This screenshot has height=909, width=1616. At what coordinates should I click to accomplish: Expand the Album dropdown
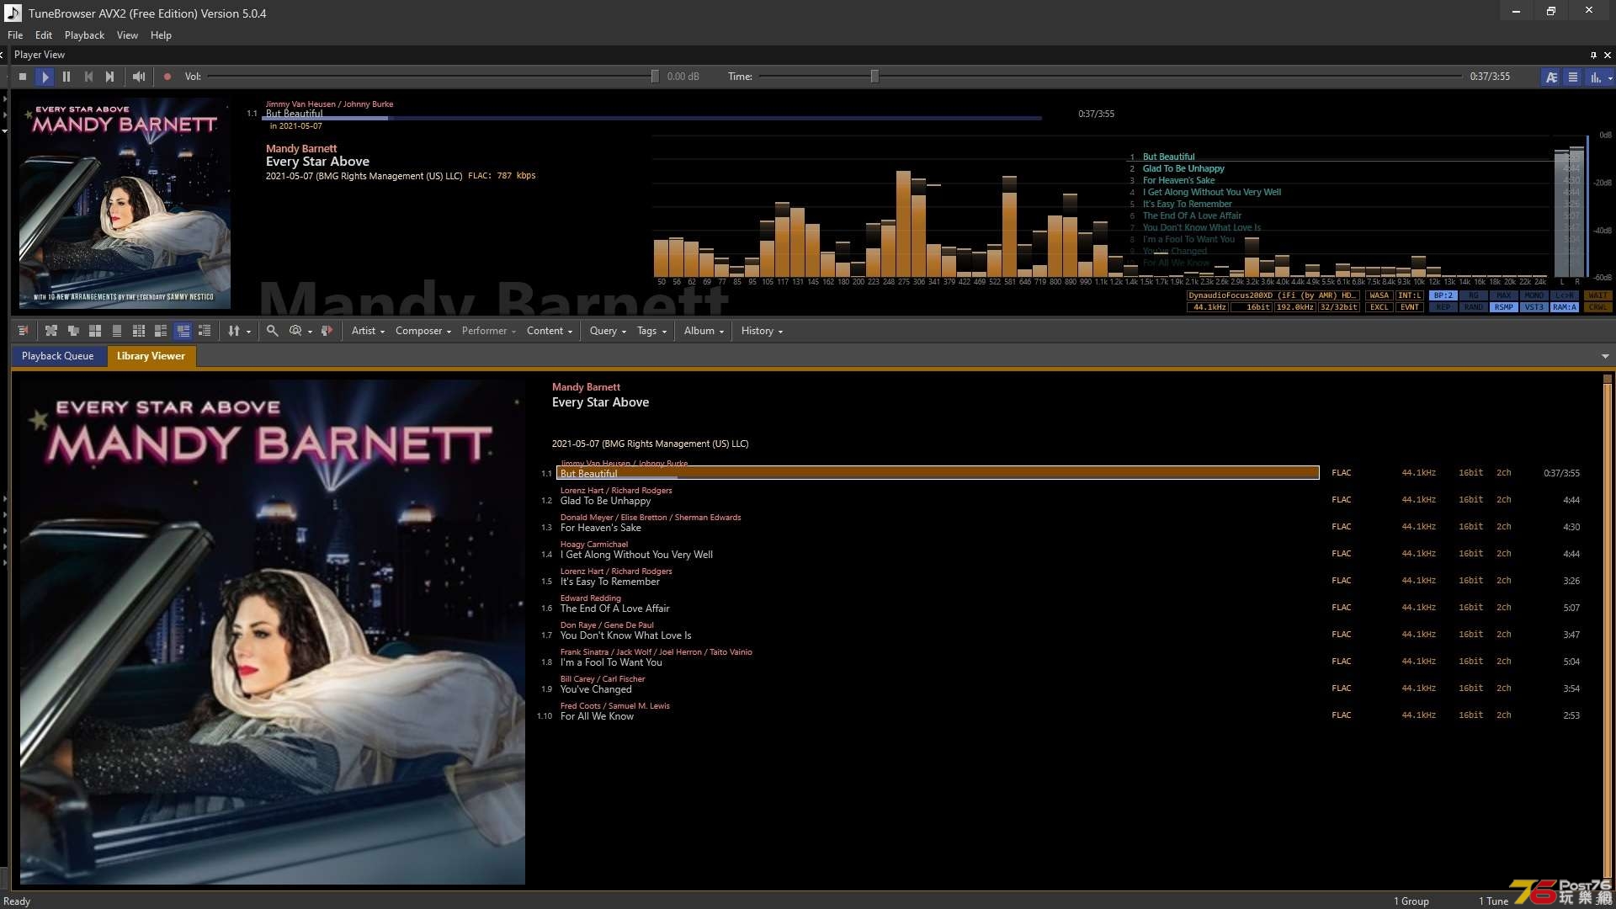click(704, 331)
